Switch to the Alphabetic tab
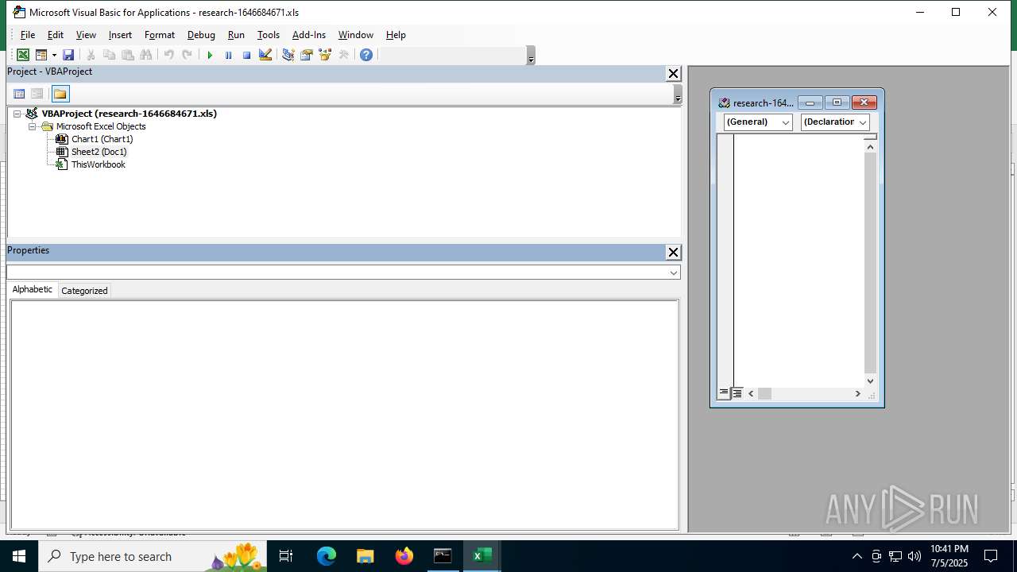 pos(33,289)
